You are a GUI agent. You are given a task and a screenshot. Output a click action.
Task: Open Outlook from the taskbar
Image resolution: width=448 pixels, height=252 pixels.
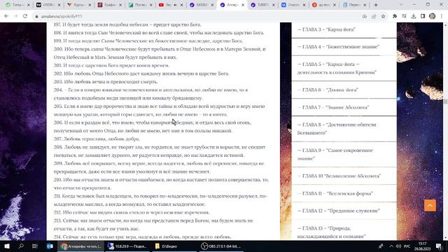click(50, 246)
